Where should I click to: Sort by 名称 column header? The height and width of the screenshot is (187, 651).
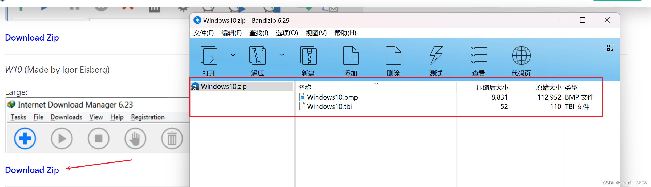click(305, 87)
